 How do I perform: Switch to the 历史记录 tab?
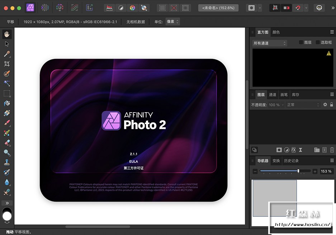pos(291,161)
